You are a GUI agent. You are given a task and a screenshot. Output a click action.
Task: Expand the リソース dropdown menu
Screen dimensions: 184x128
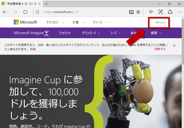100,22
